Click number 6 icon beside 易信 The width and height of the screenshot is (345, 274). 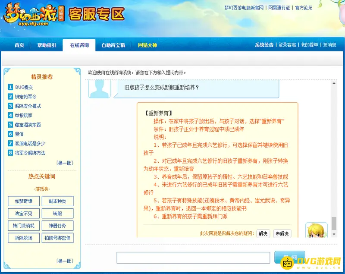(x=10, y=134)
